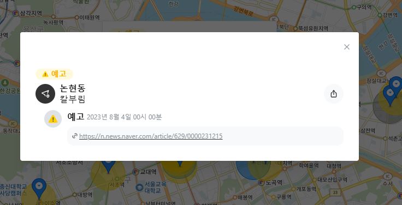Image resolution: width=402 pixels, height=205 pixels.
Task: Click the 수서 IC marker on map
Action: click(x=387, y=176)
